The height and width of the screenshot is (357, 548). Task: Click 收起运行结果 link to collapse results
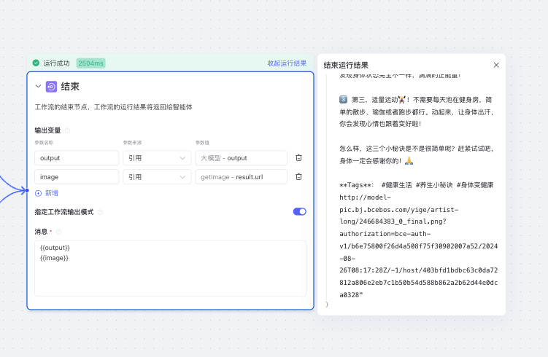[287, 63]
